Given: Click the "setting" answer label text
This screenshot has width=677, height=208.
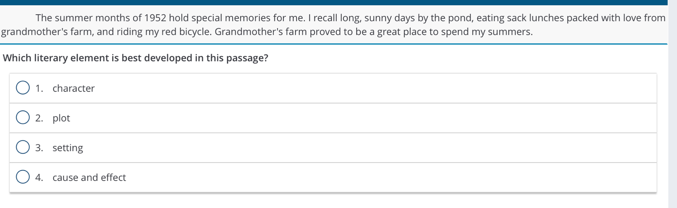Looking at the screenshot, I should [x=68, y=148].
